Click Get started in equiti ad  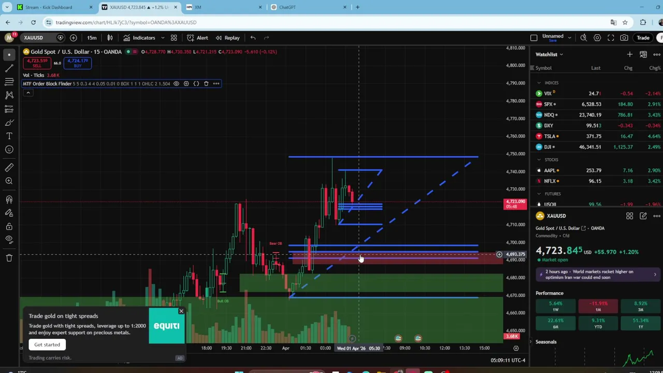pyautogui.click(x=47, y=345)
